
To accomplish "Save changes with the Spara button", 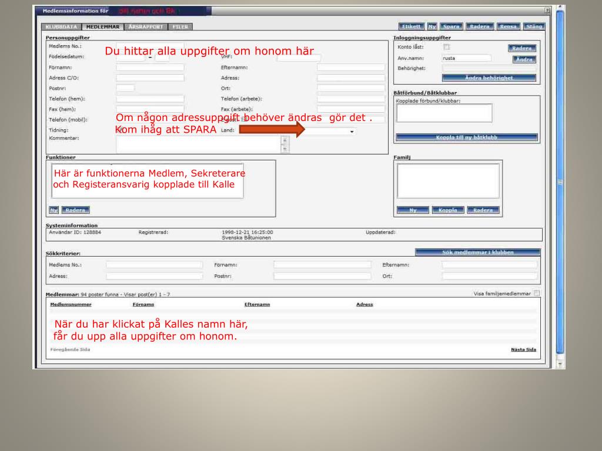I will click(451, 26).
